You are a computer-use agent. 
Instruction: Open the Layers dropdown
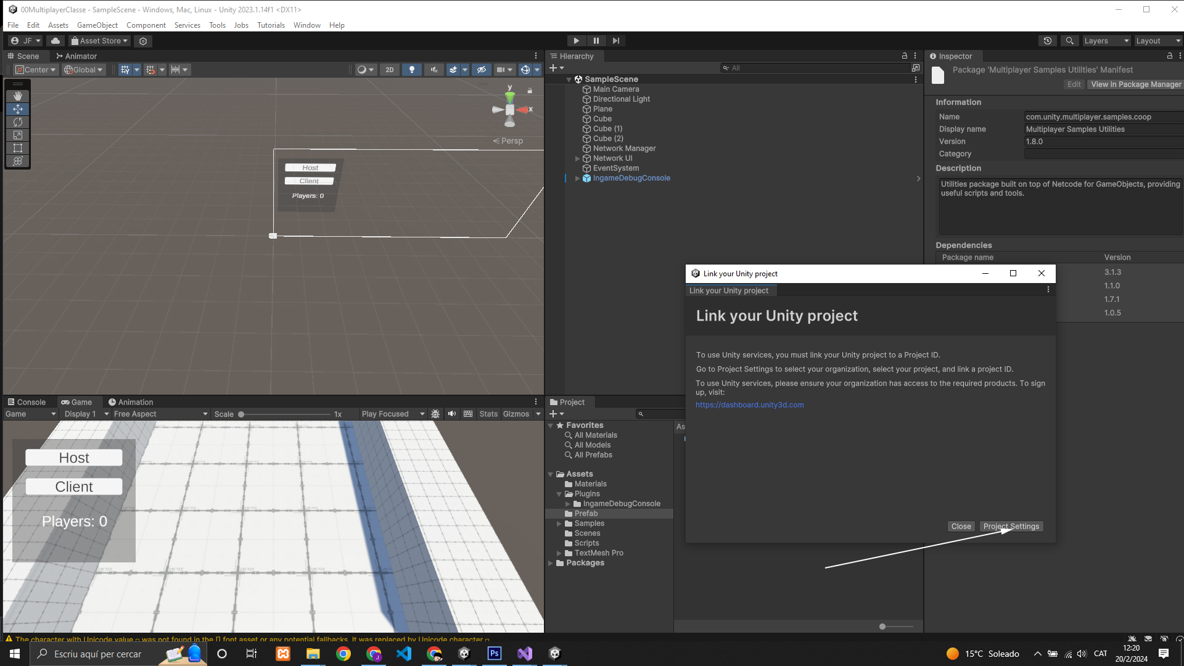[1106, 41]
